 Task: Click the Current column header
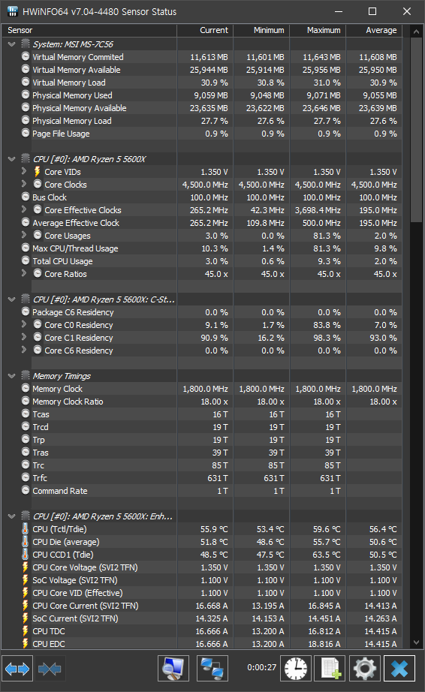(x=205, y=30)
